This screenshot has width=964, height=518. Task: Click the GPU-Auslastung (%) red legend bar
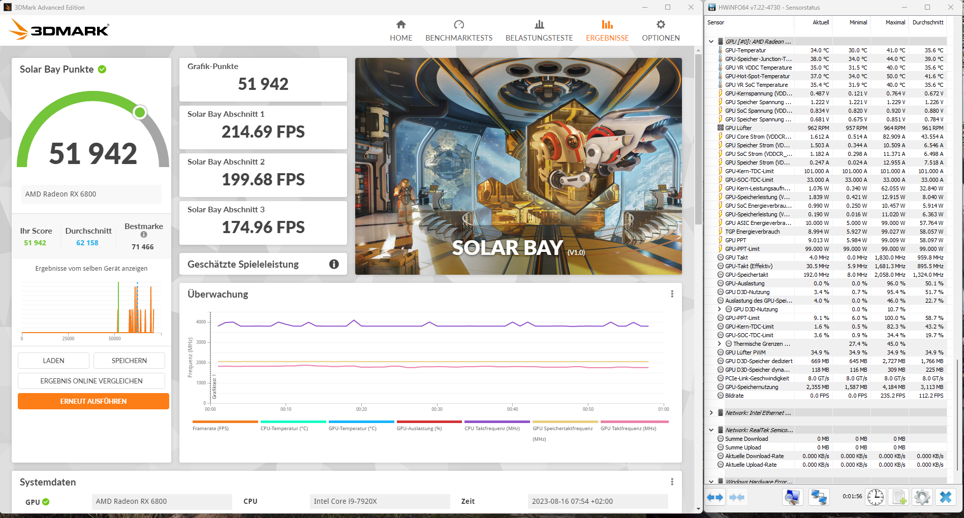(x=429, y=422)
